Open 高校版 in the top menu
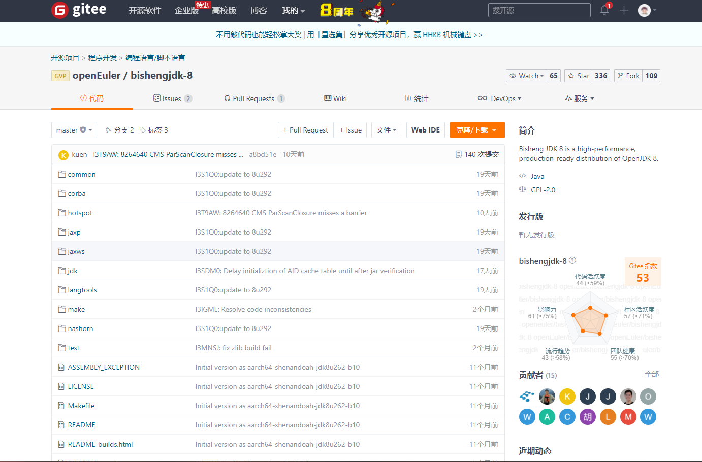Image resolution: width=702 pixels, height=462 pixels. 224,11
